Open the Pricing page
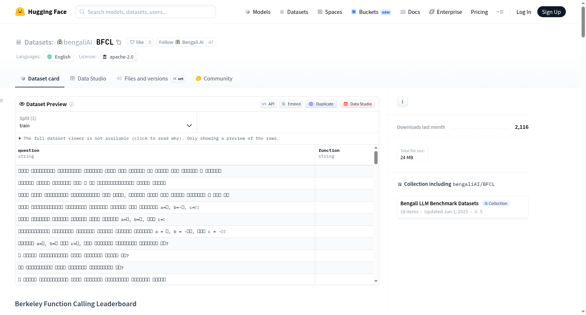 point(479,12)
